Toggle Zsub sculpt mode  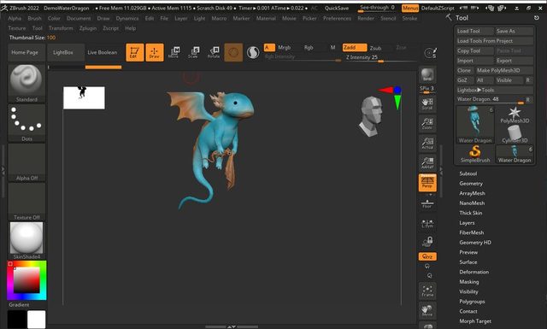point(376,48)
